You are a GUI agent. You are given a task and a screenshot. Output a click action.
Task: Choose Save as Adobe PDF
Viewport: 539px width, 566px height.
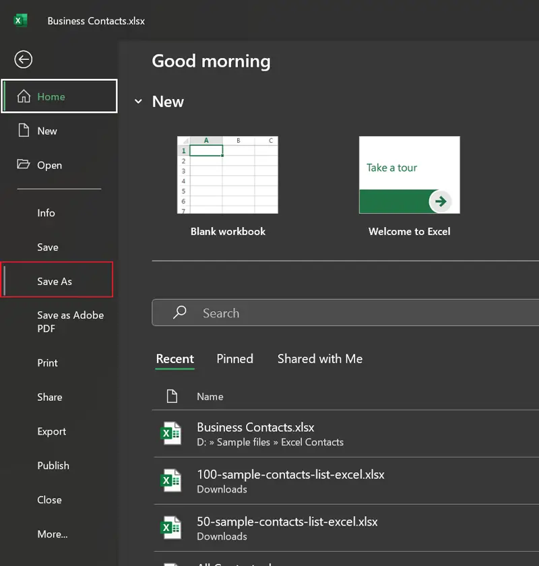pyautogui.click(x=70, y=322)
